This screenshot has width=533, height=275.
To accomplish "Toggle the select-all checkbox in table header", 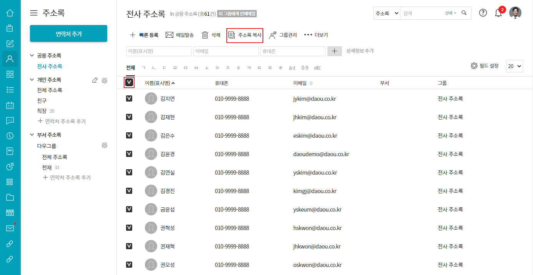I will [x=129, y=83].
